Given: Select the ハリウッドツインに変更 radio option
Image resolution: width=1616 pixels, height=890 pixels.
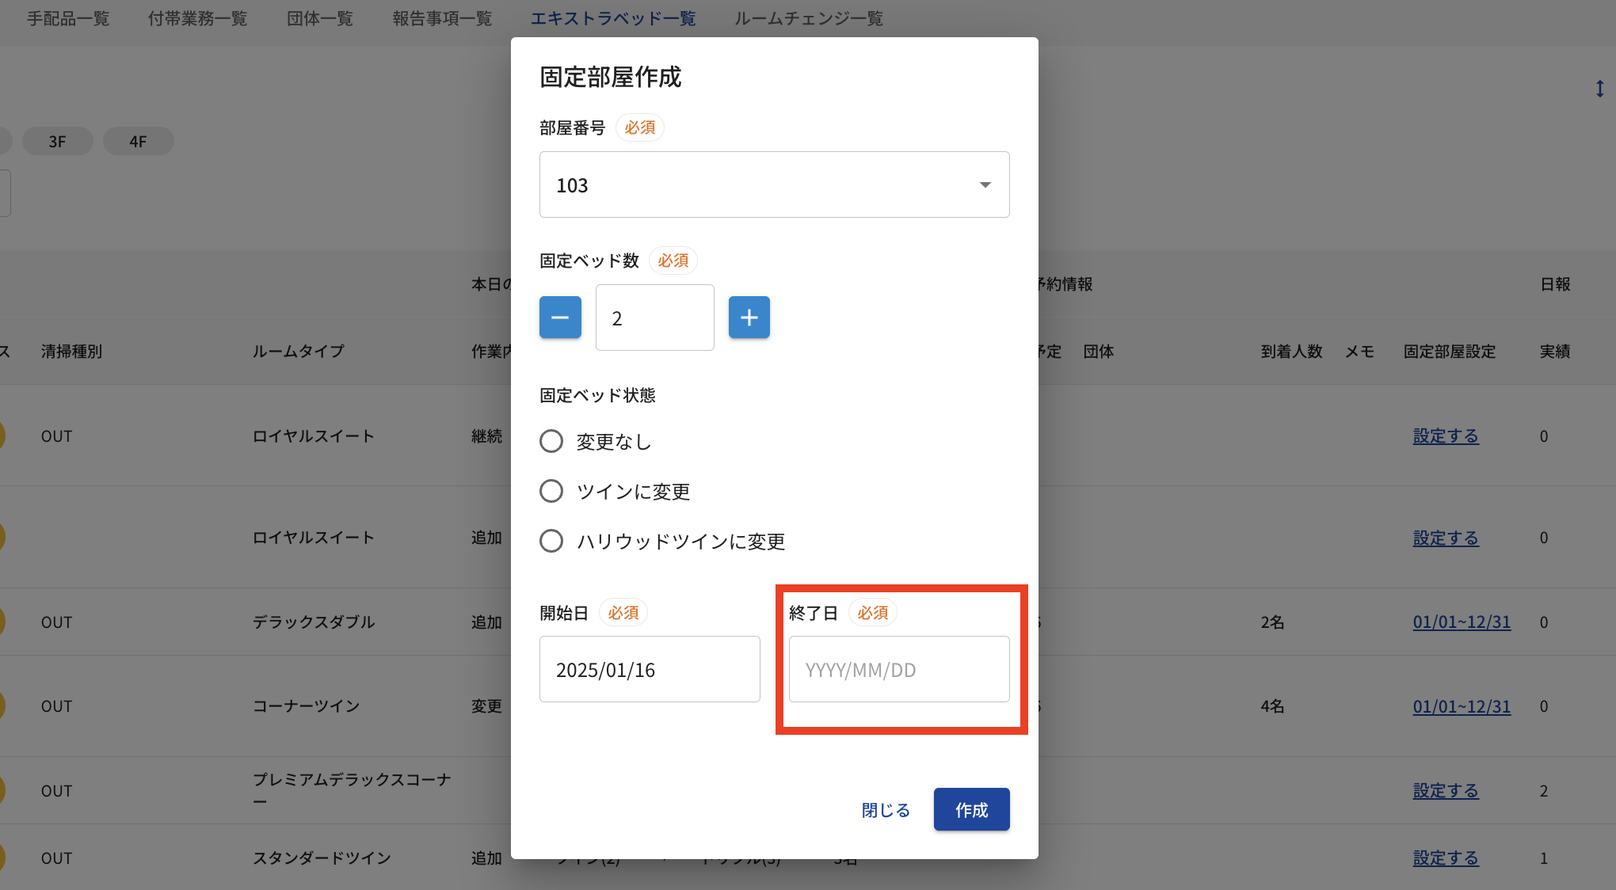Looking at the screenshot, I should (551, 541).
